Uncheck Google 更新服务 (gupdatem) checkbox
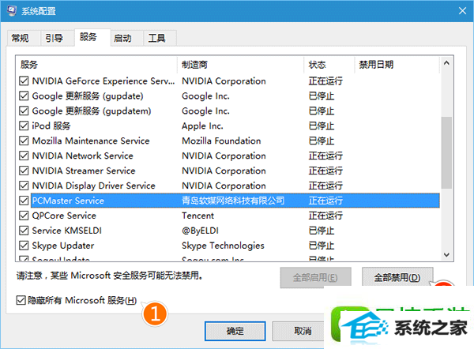The width and height of the screenshot is (474, 349). point(24,111)
